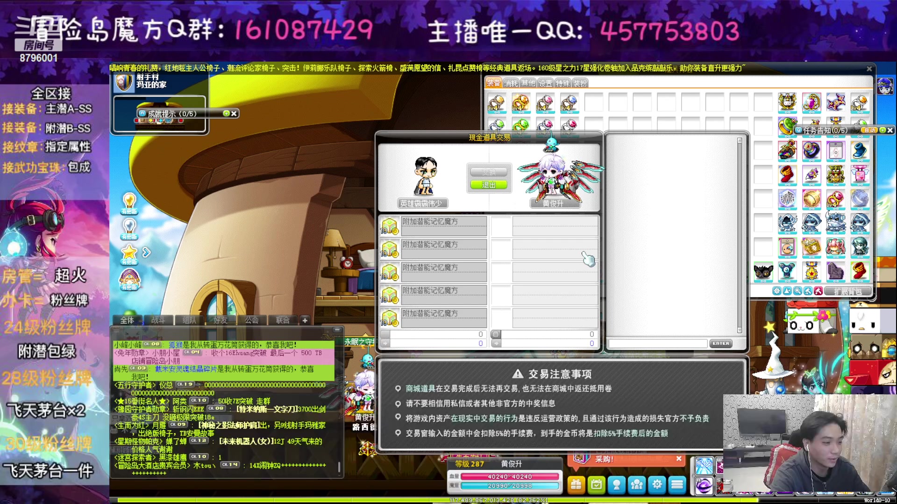Viewport: 897px width, 504px height.
Task: Open the hamburger menu icon in bottom bar
Action: (677, 484)
